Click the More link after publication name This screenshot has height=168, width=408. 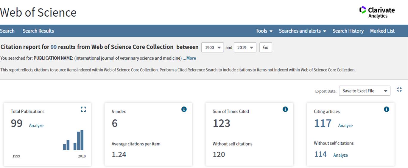tap(189, 58)
